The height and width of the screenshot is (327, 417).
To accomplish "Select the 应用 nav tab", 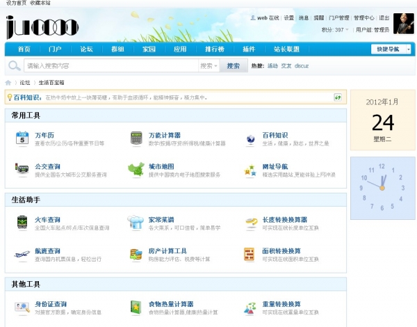I will 180,49.
